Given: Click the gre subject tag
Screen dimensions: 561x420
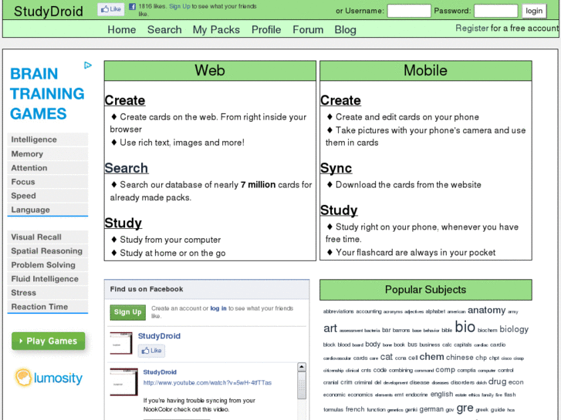Looking at the screenshot, I should point(465,408).
